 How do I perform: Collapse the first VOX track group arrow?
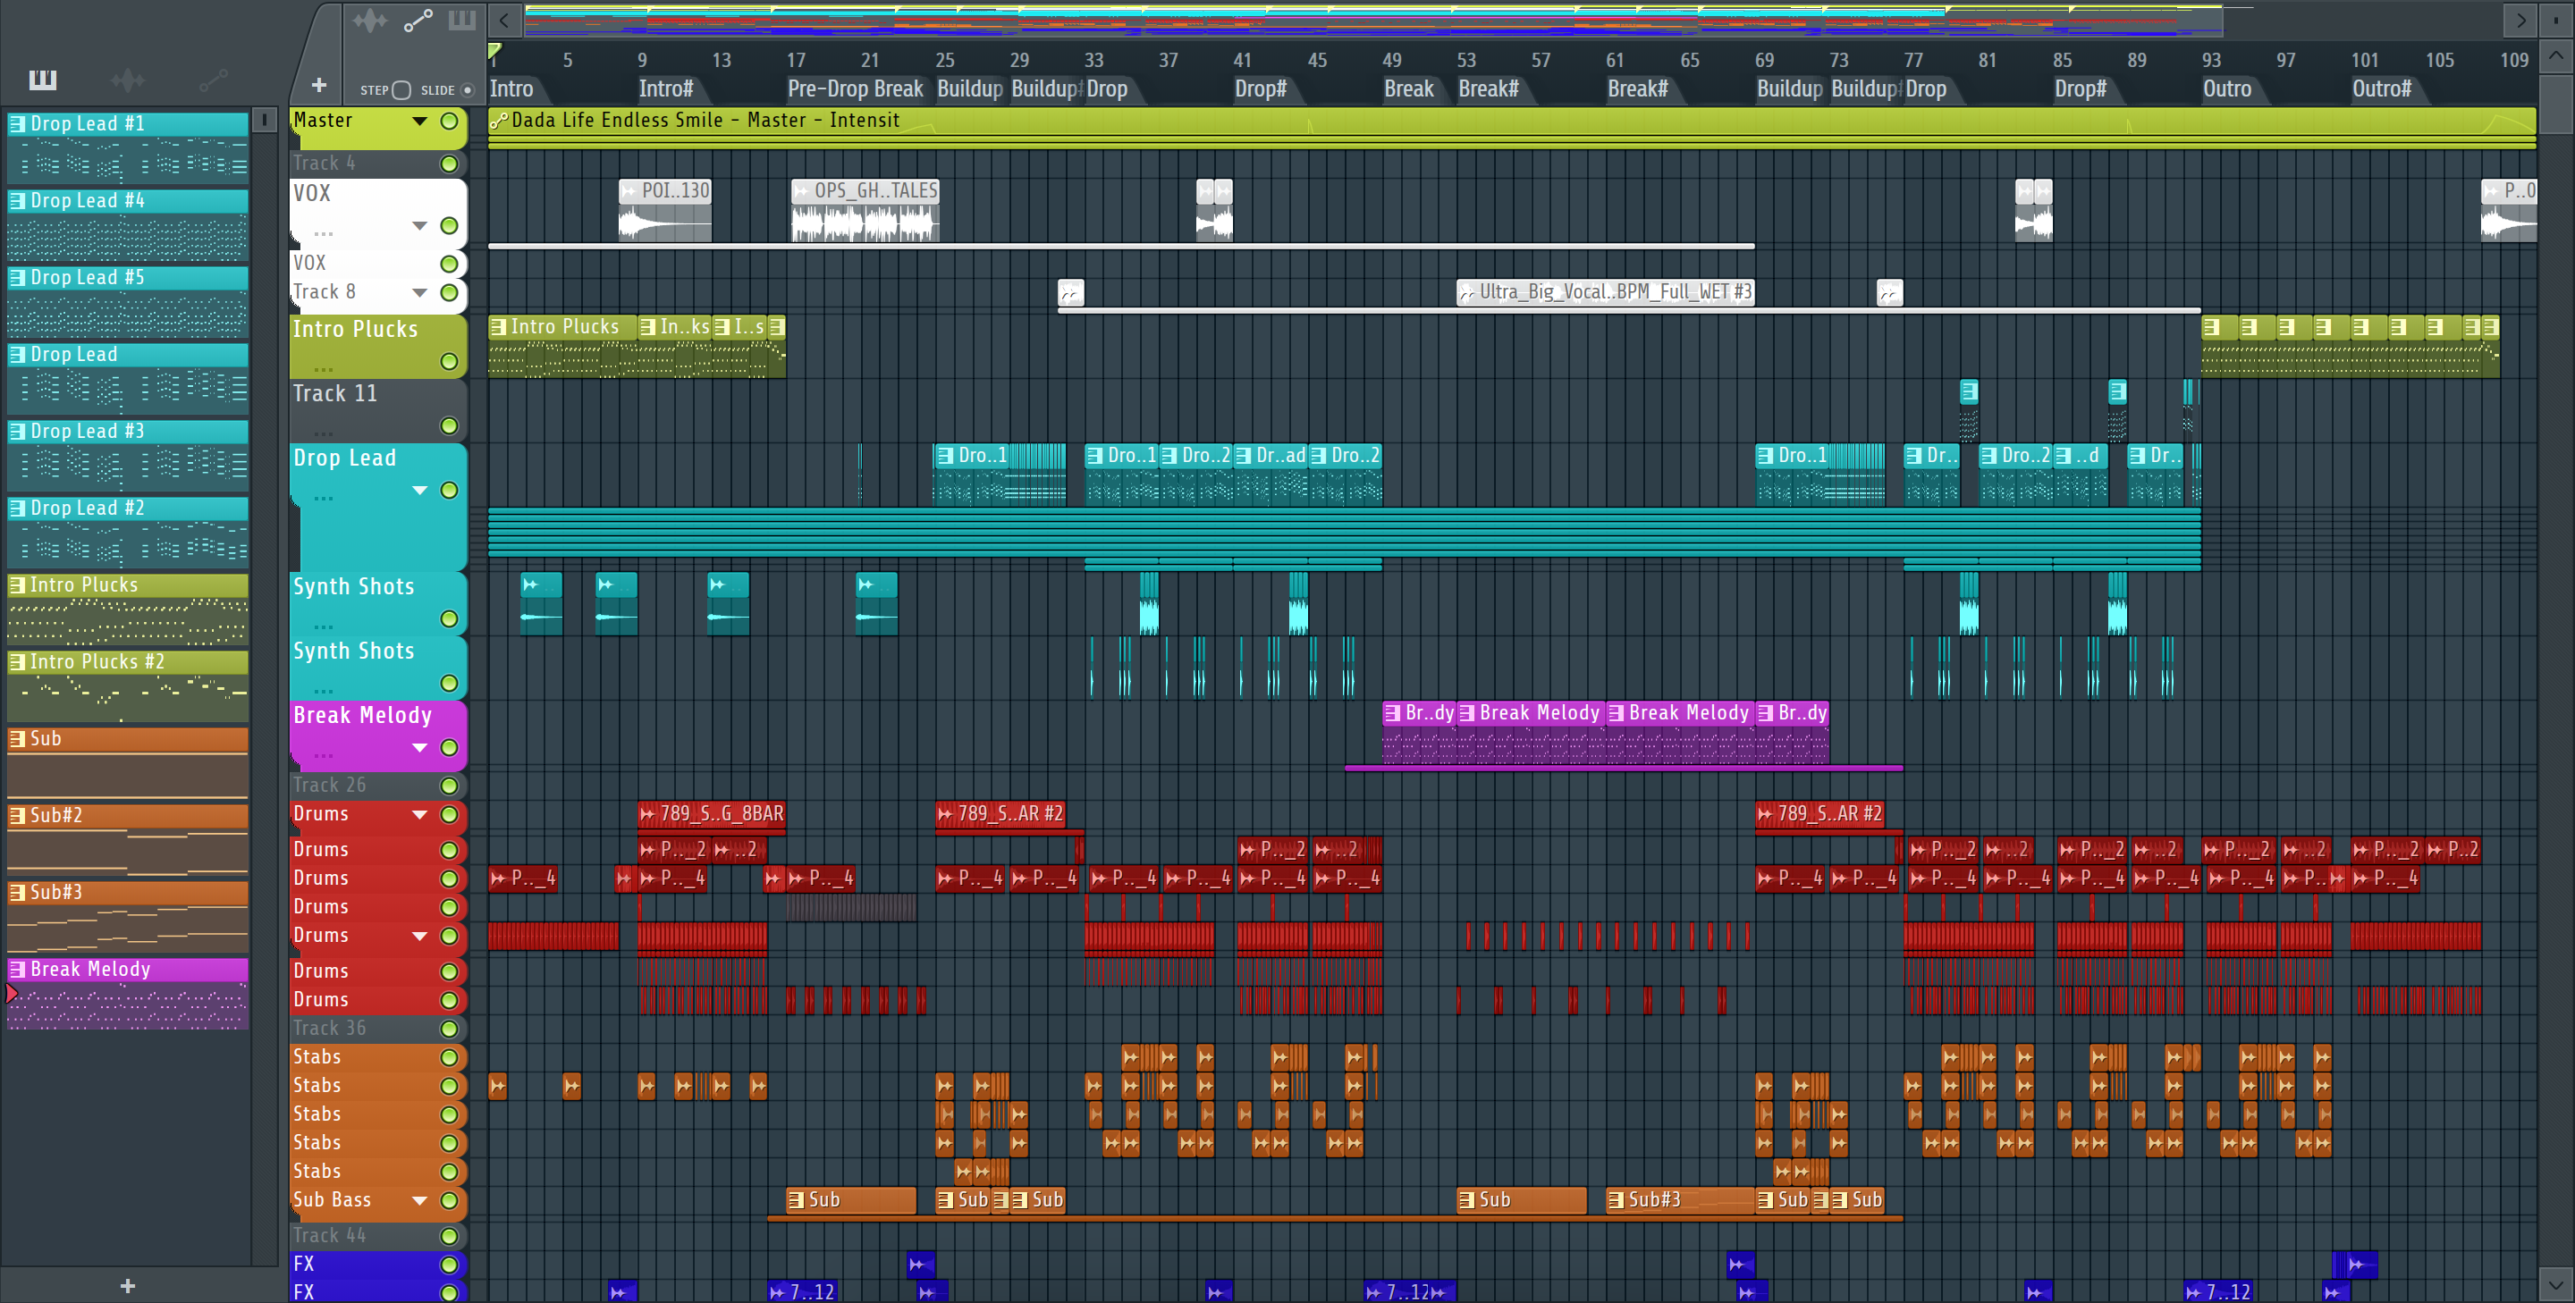point(420,226)
